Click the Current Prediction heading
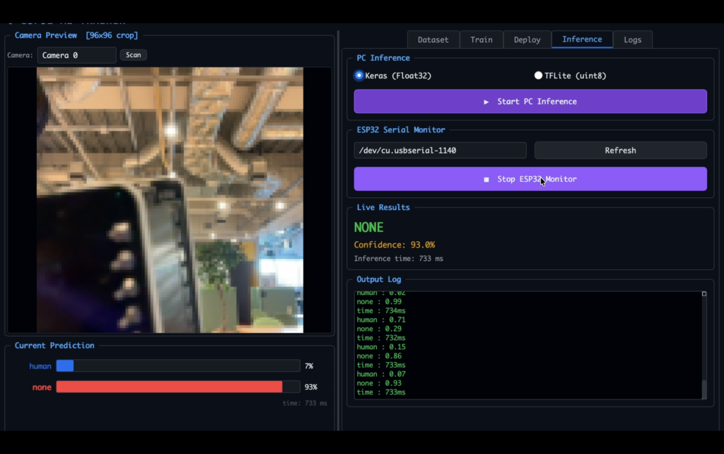The image size is (724, 454). [54, 346]
